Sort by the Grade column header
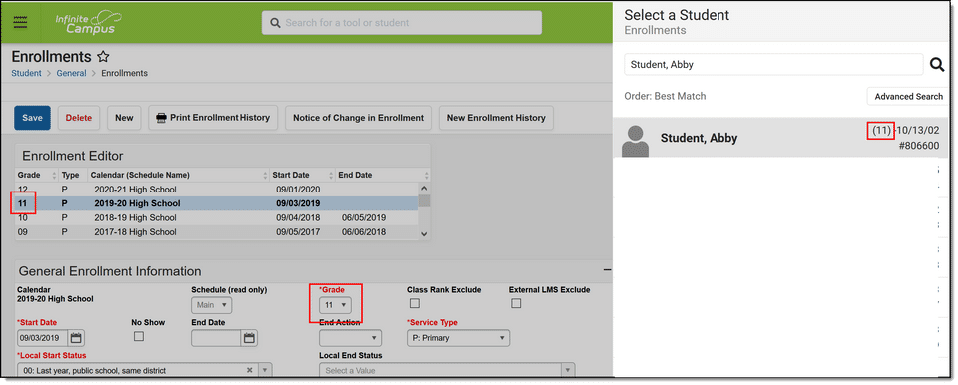The image size is (958, 385). [x=37, y=175]
